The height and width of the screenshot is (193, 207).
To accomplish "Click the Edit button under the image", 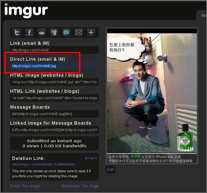I will (x=111, y=170).
